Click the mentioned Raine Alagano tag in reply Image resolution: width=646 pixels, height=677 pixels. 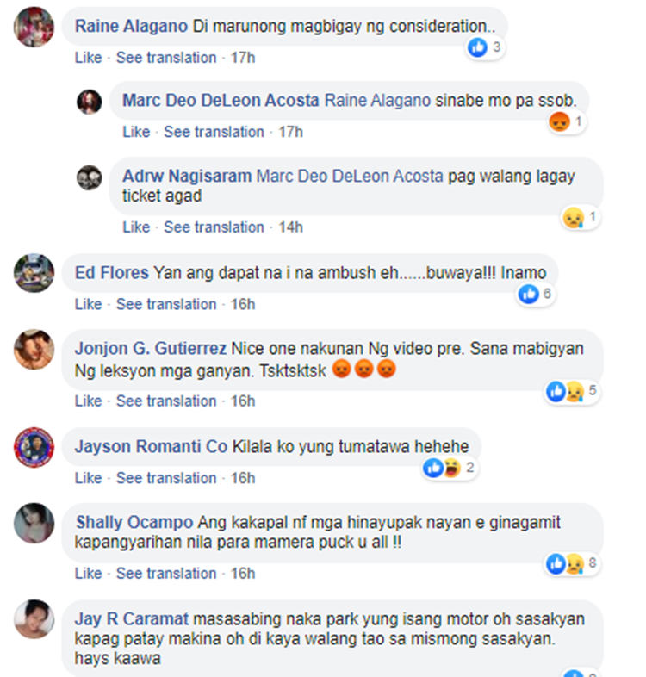(377, 101)
